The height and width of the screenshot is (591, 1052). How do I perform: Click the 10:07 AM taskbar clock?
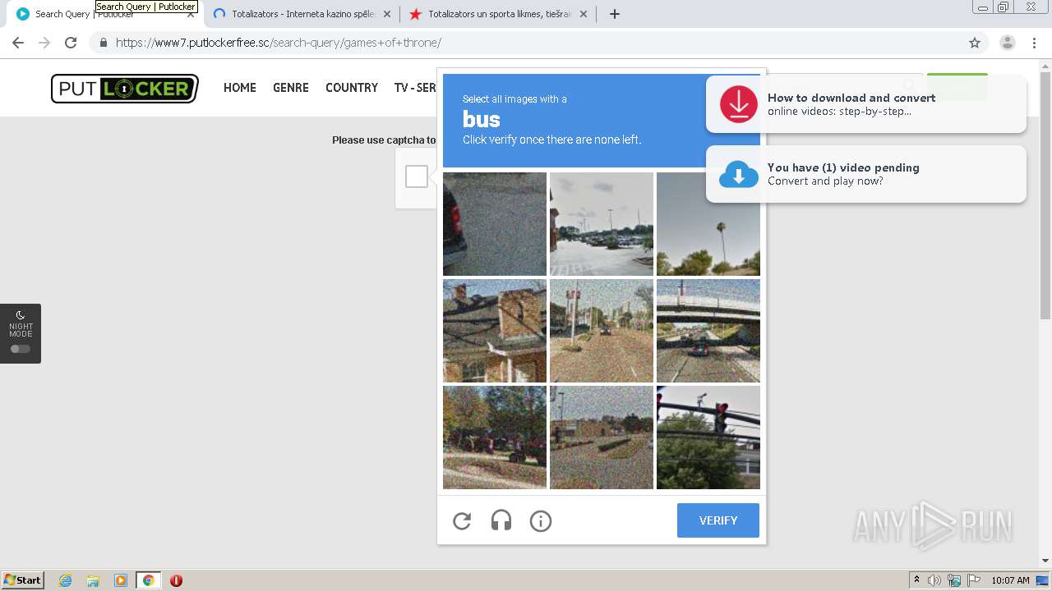[x=1010, y=580]
